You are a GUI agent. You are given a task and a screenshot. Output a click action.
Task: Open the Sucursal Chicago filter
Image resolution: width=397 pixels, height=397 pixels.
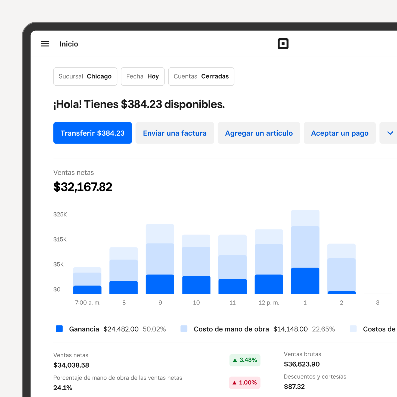(85, 76)
